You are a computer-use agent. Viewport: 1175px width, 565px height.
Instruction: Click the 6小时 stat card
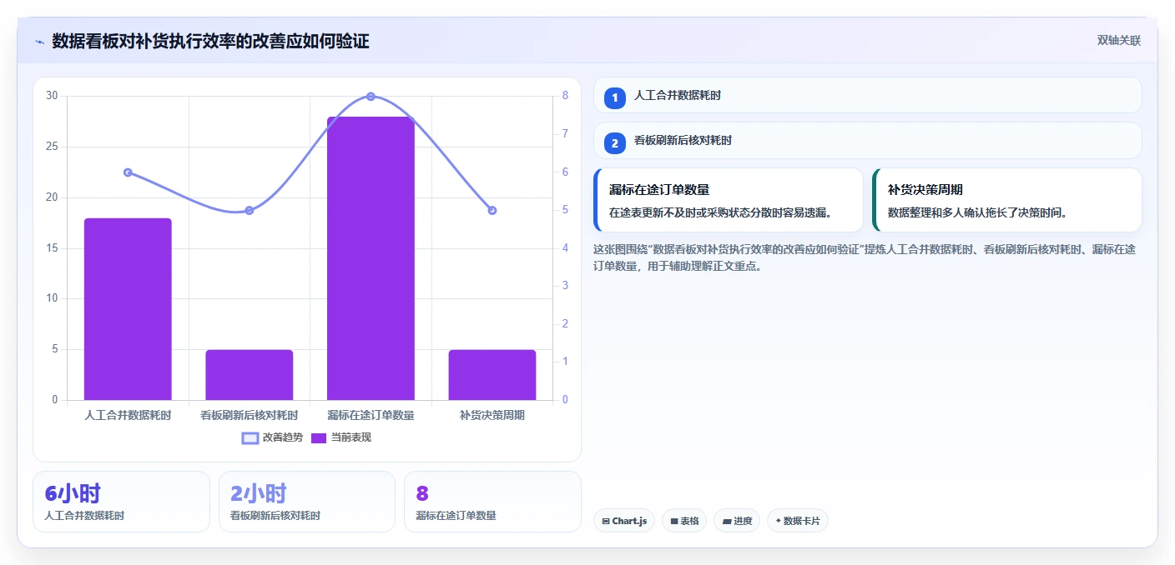pos(121,502)
